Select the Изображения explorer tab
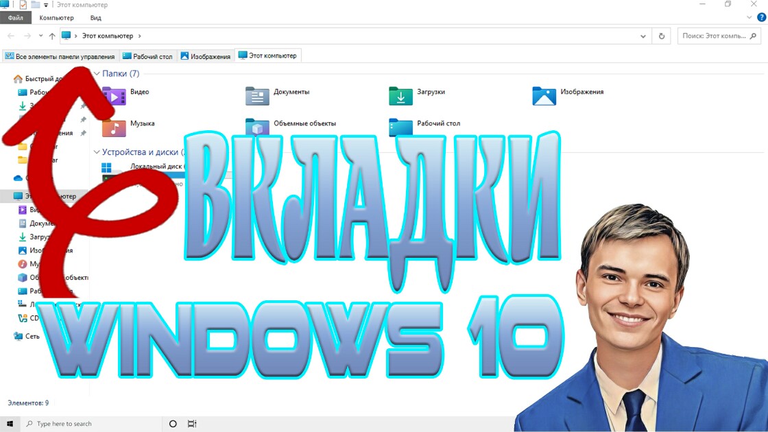 point(205,56)
